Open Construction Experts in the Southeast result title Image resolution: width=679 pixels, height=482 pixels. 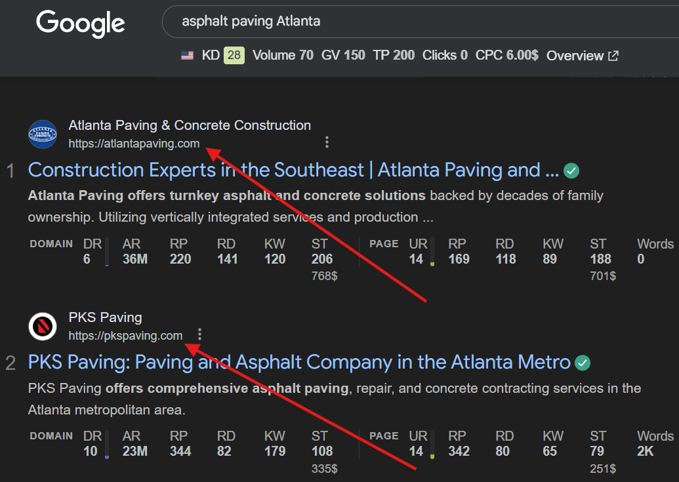click(294, 170)
